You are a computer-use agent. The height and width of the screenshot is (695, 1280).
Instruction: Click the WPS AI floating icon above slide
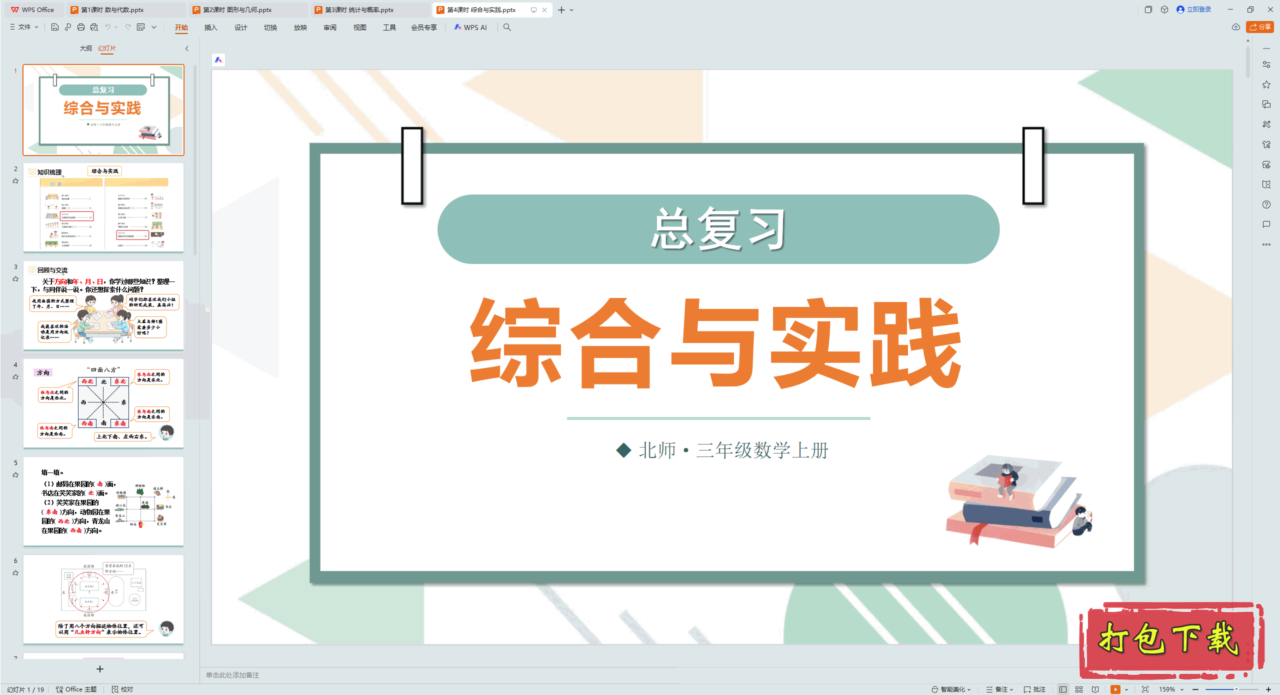[218, 60]
